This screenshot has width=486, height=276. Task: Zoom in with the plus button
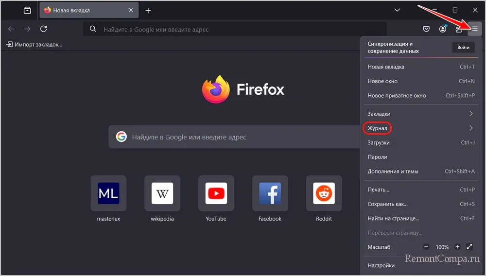457,247
